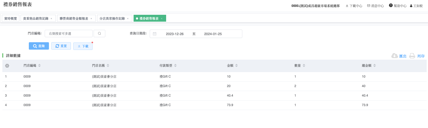Viewport: 428px width, 128px height.
Task: Open the 幫助中心 help icon
Action: pos(391,6)
